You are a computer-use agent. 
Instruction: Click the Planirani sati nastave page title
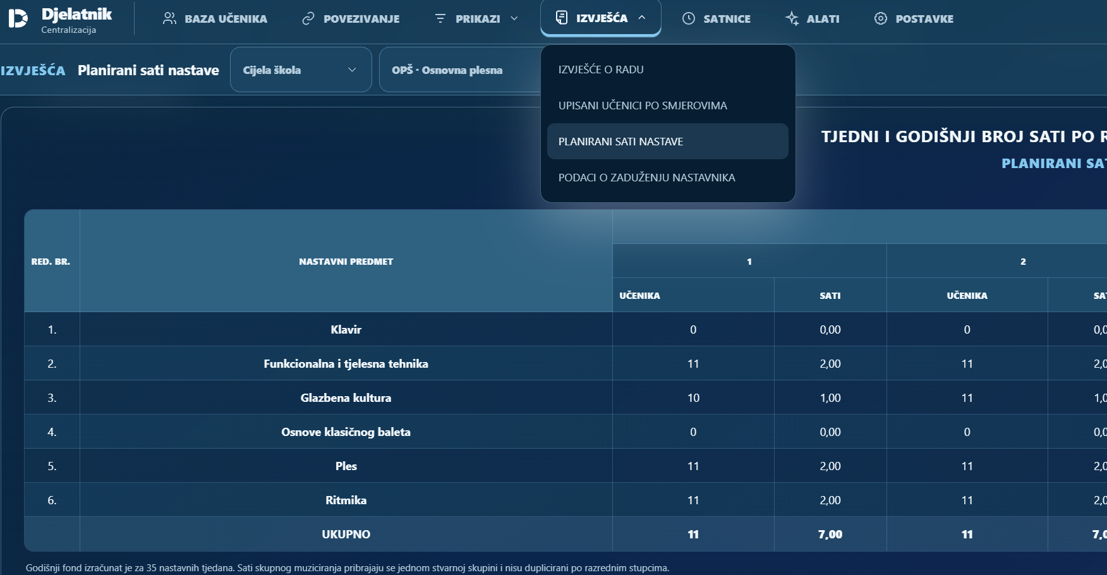[148, 70]
